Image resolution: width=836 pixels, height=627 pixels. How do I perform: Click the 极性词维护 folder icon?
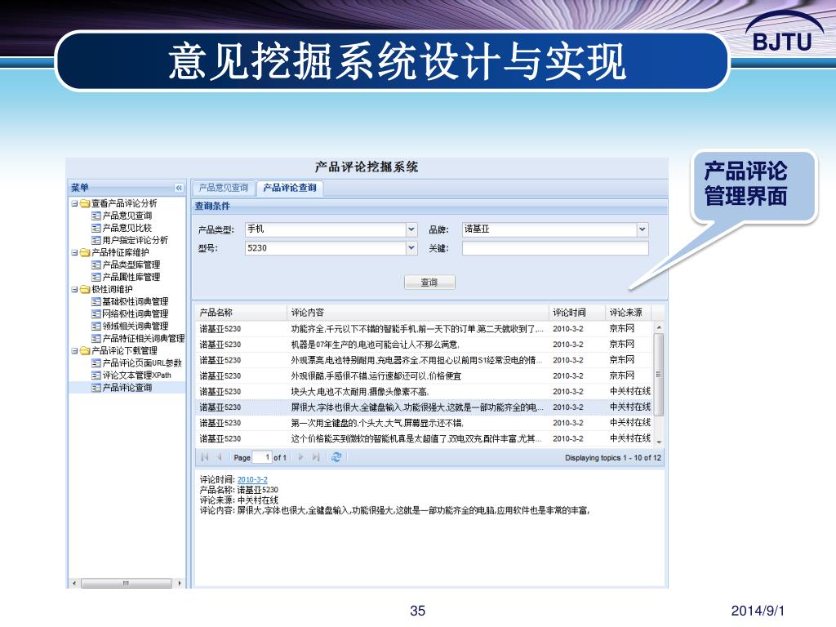(85, 290)
